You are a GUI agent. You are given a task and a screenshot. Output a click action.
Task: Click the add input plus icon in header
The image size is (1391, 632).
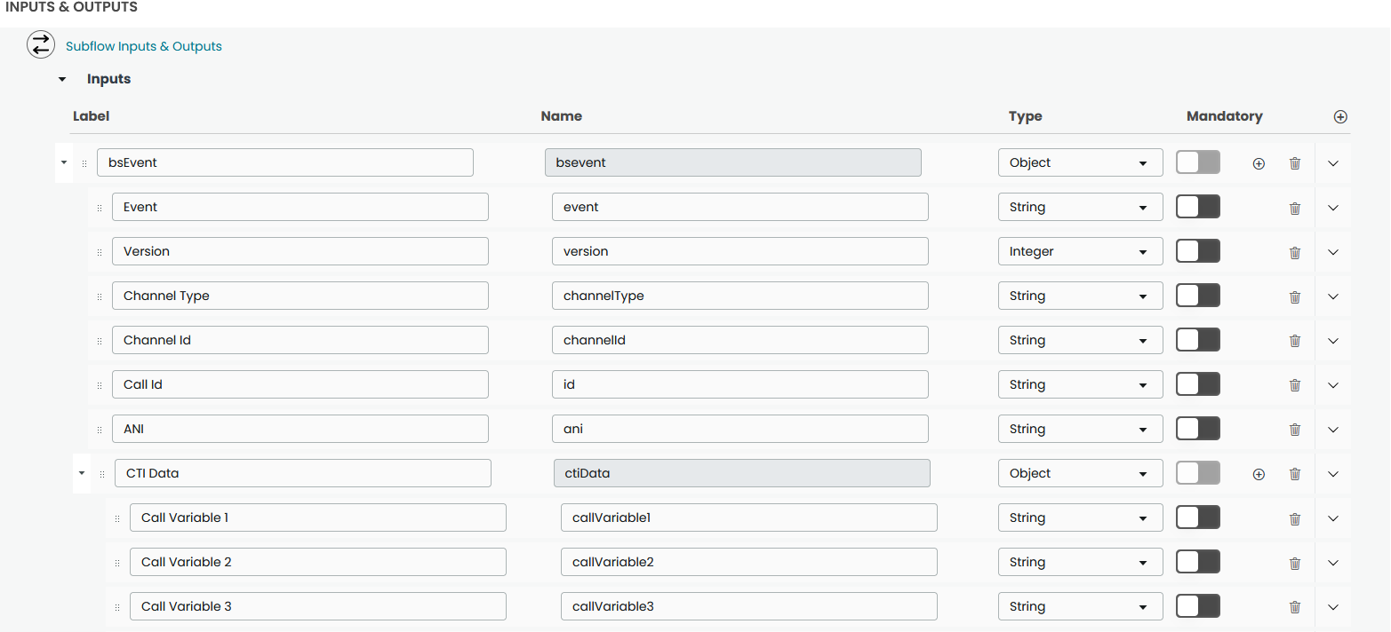1340,117
